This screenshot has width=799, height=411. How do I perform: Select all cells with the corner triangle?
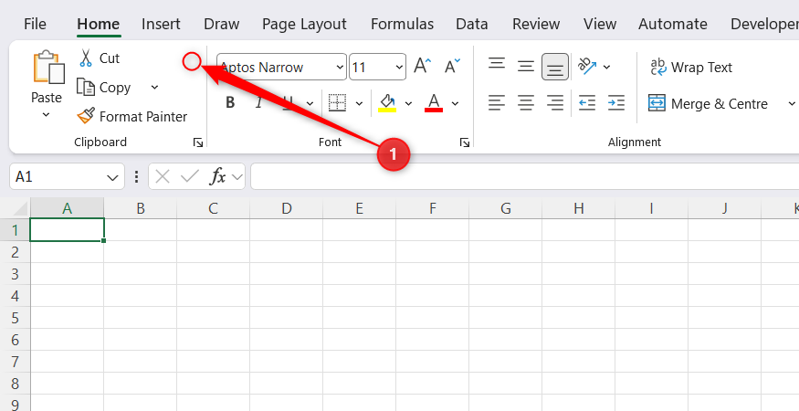pyautogui.click(x=18, y=208)
